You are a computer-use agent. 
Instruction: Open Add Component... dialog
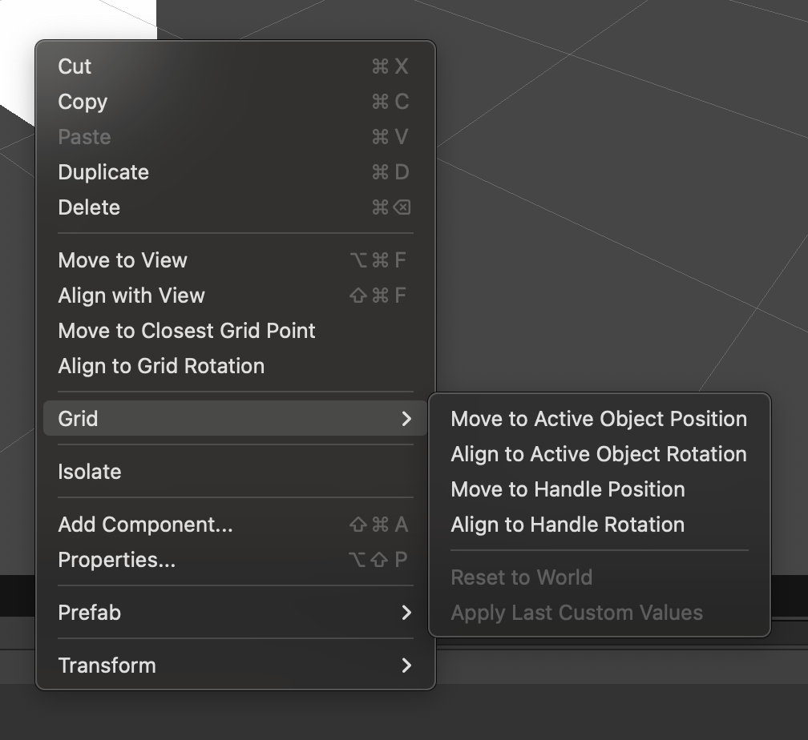pyautogui.click(x=236, y=525)
